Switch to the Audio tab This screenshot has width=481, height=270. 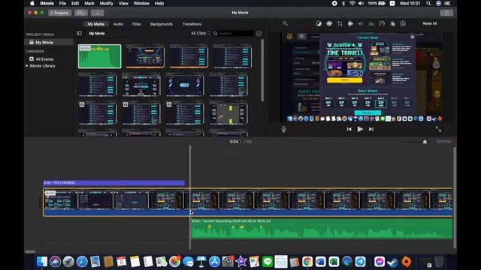[x=118, y=24]
